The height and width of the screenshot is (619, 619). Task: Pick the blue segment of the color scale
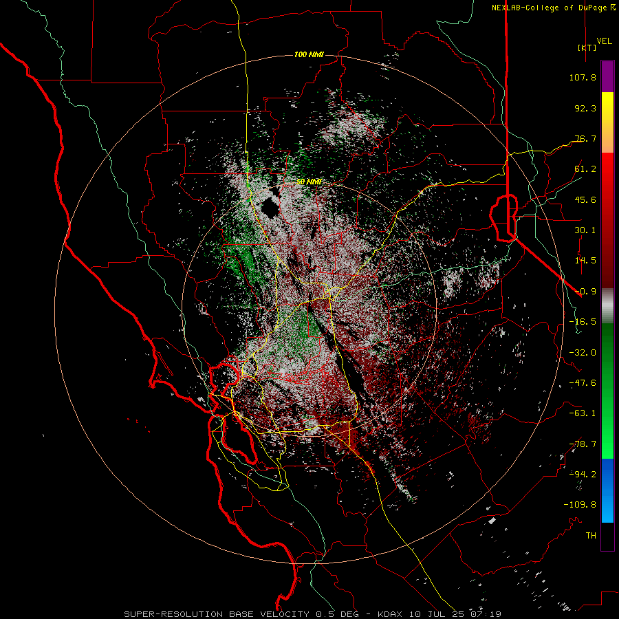pos(607,490)
